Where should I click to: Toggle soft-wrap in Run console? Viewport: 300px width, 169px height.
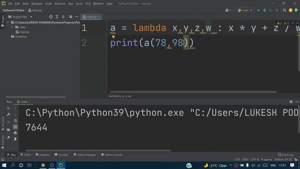coord(15,121)
